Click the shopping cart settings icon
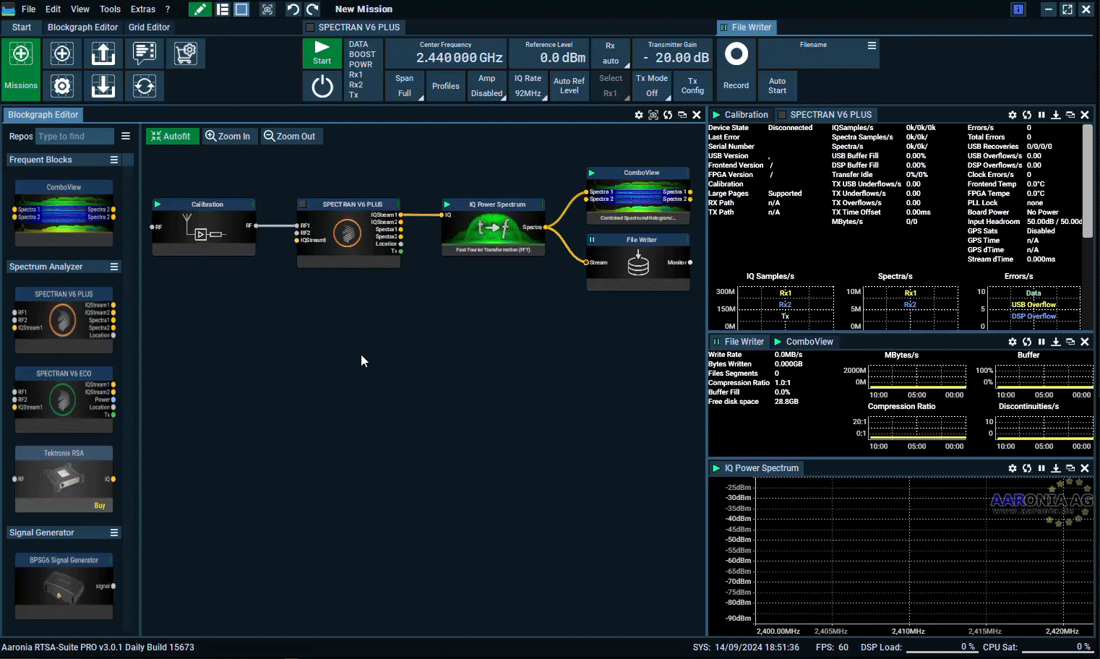The height and width of the screenshot is (659, 1100). 186,54
